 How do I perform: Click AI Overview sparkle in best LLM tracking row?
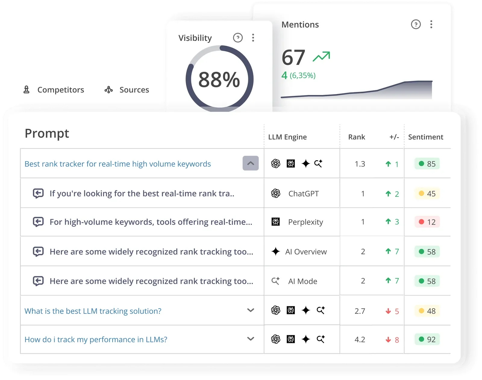[306, 310]
